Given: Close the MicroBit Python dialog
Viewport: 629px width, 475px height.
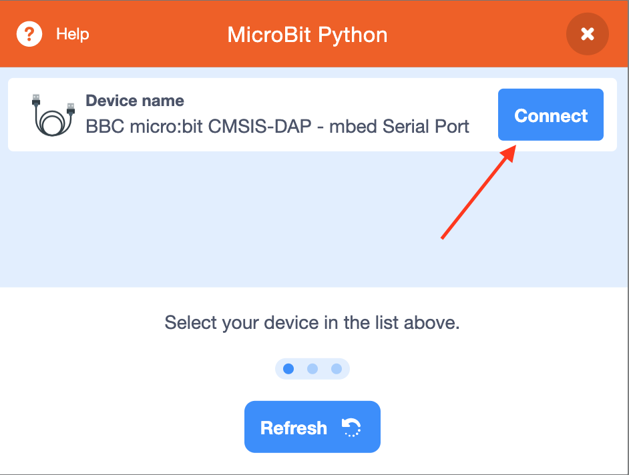Looking at the screenshot, I should point(588,34).
